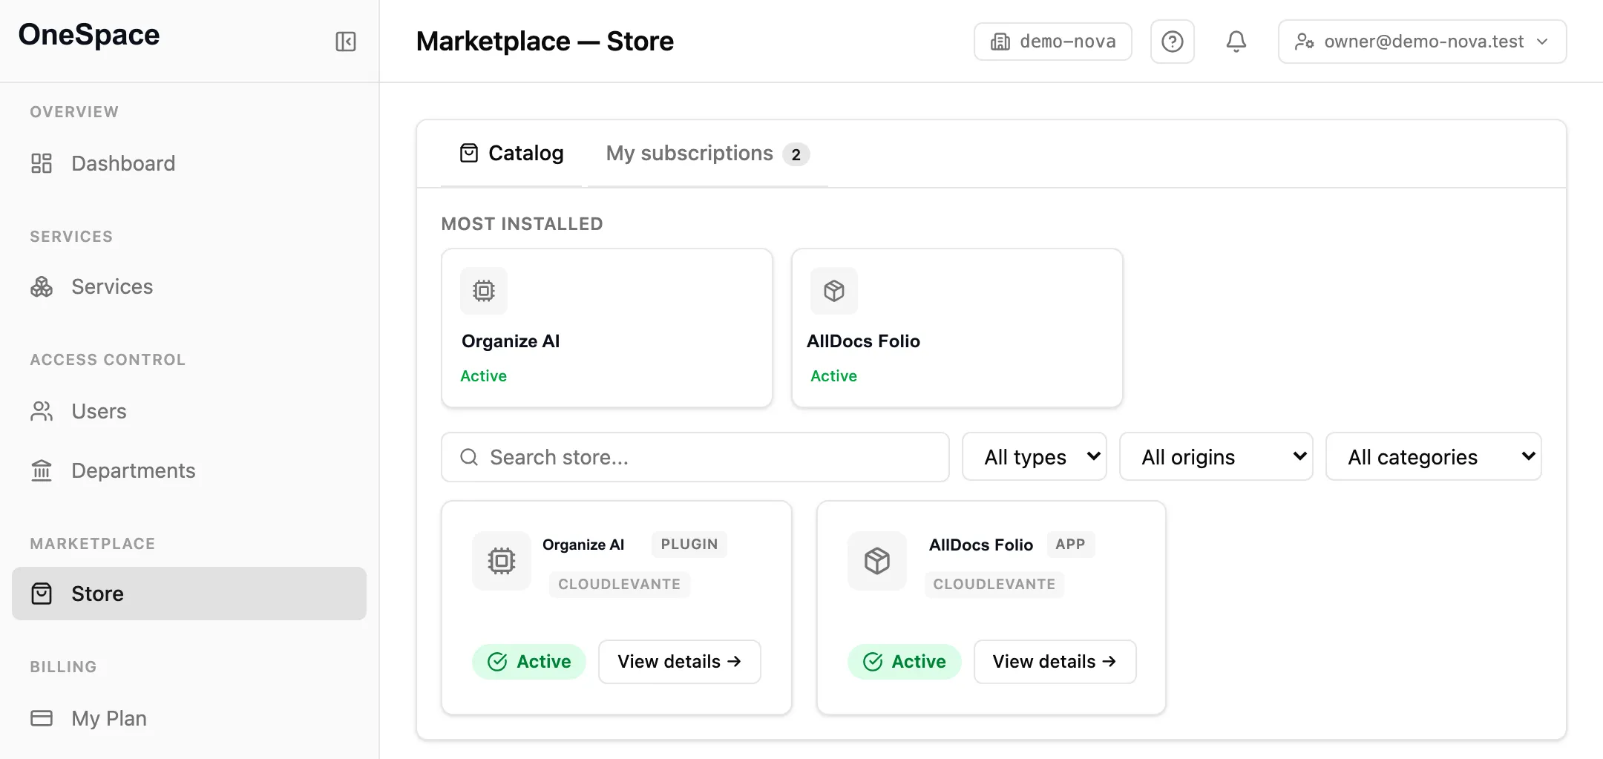
Task: Open notifications bell
Action: (1236, 42)
